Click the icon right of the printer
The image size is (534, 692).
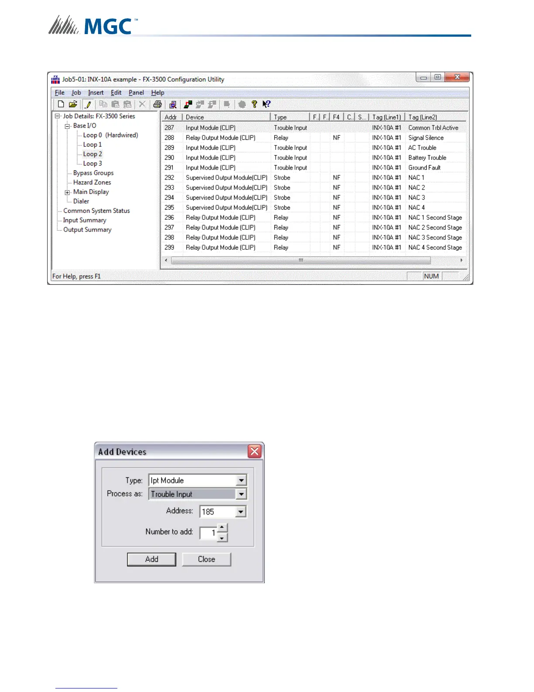point(173,104)
